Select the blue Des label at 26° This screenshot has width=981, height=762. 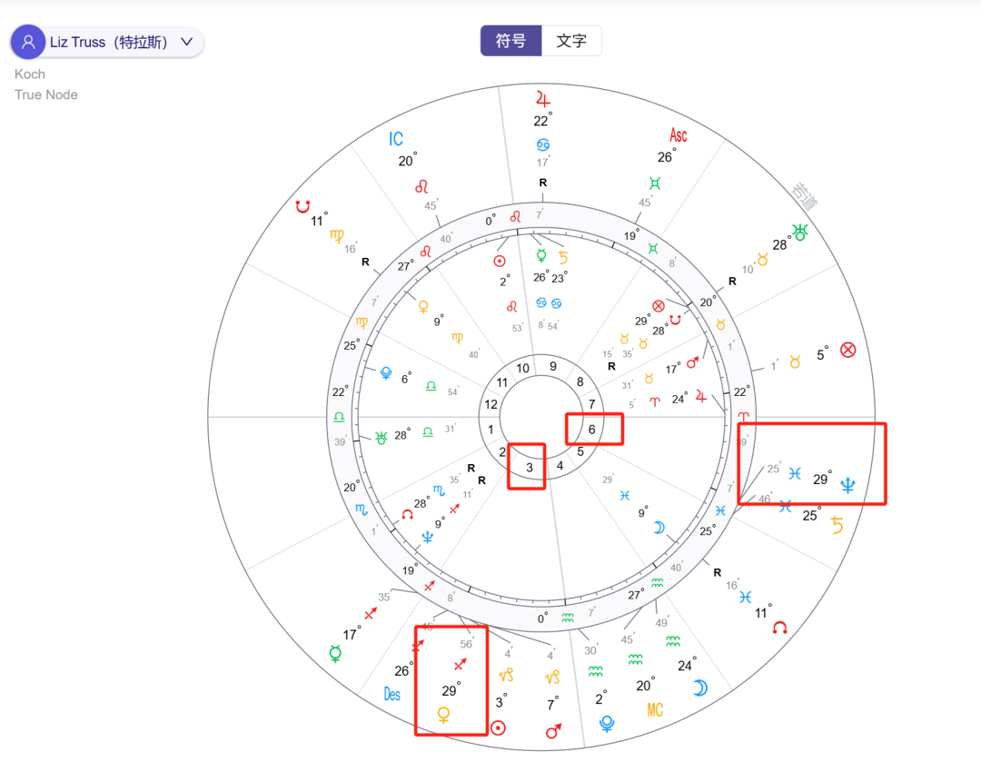(392, 694)
